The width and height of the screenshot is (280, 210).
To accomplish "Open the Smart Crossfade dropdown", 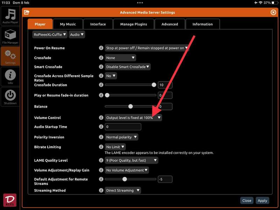I will pos(128,67).
